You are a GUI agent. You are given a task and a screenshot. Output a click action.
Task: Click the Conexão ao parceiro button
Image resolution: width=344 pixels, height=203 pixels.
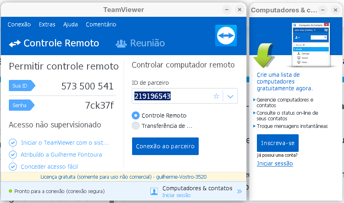(165, 146)
